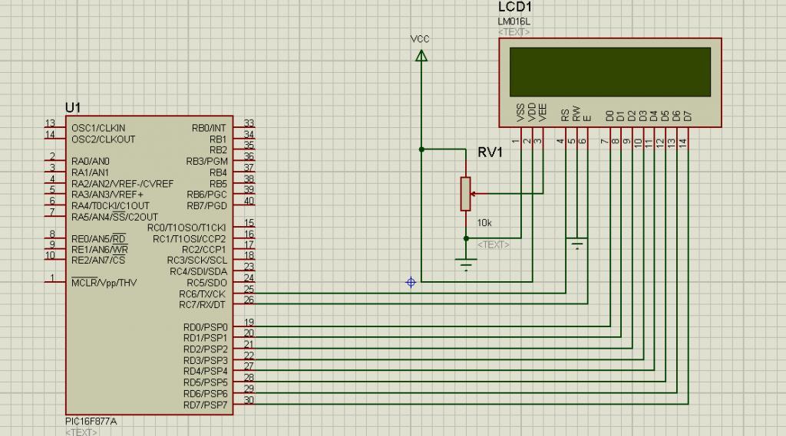Click the RV1 reference label

point(490,152)
